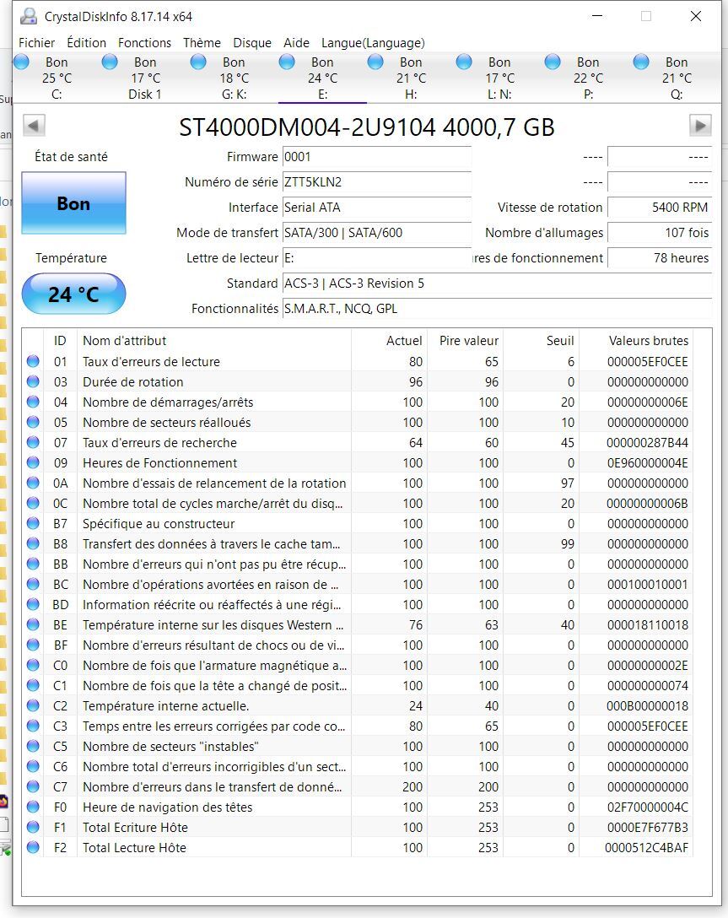Select the H: disk tab

click(411, 78)
